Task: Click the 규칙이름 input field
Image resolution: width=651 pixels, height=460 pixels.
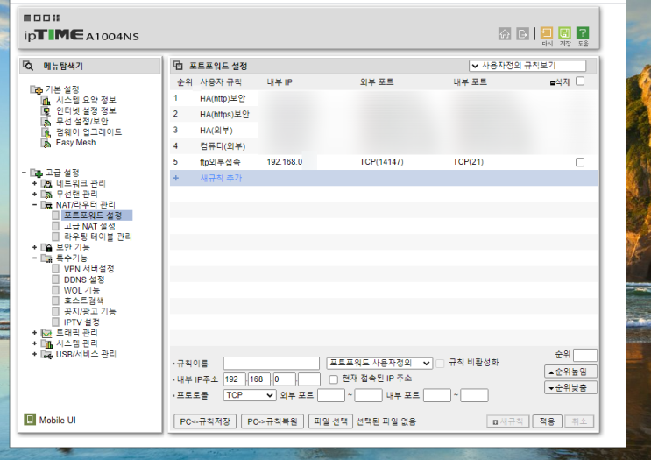Action: (272, 364)
